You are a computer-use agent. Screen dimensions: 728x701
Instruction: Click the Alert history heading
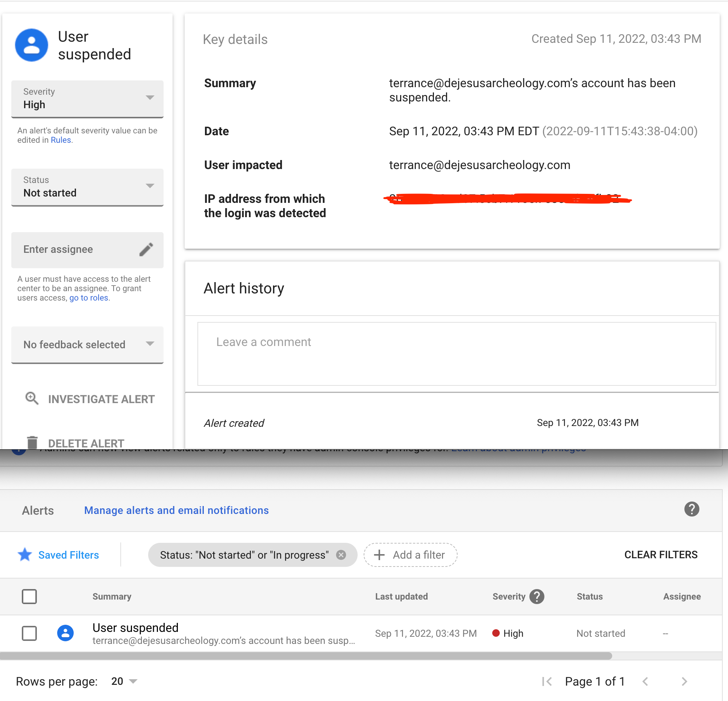pos(244,289)
